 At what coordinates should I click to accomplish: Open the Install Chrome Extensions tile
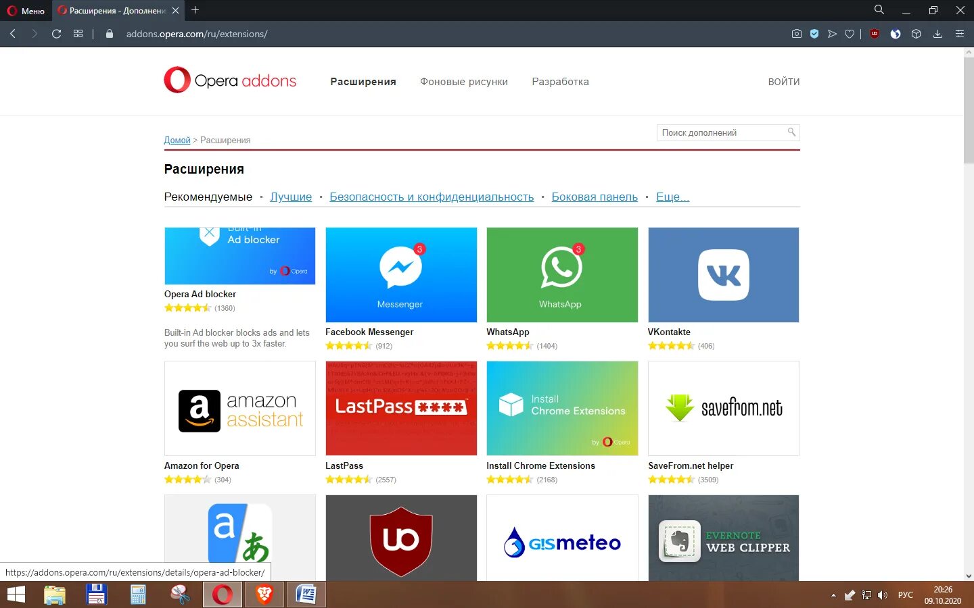pos(562,409)
